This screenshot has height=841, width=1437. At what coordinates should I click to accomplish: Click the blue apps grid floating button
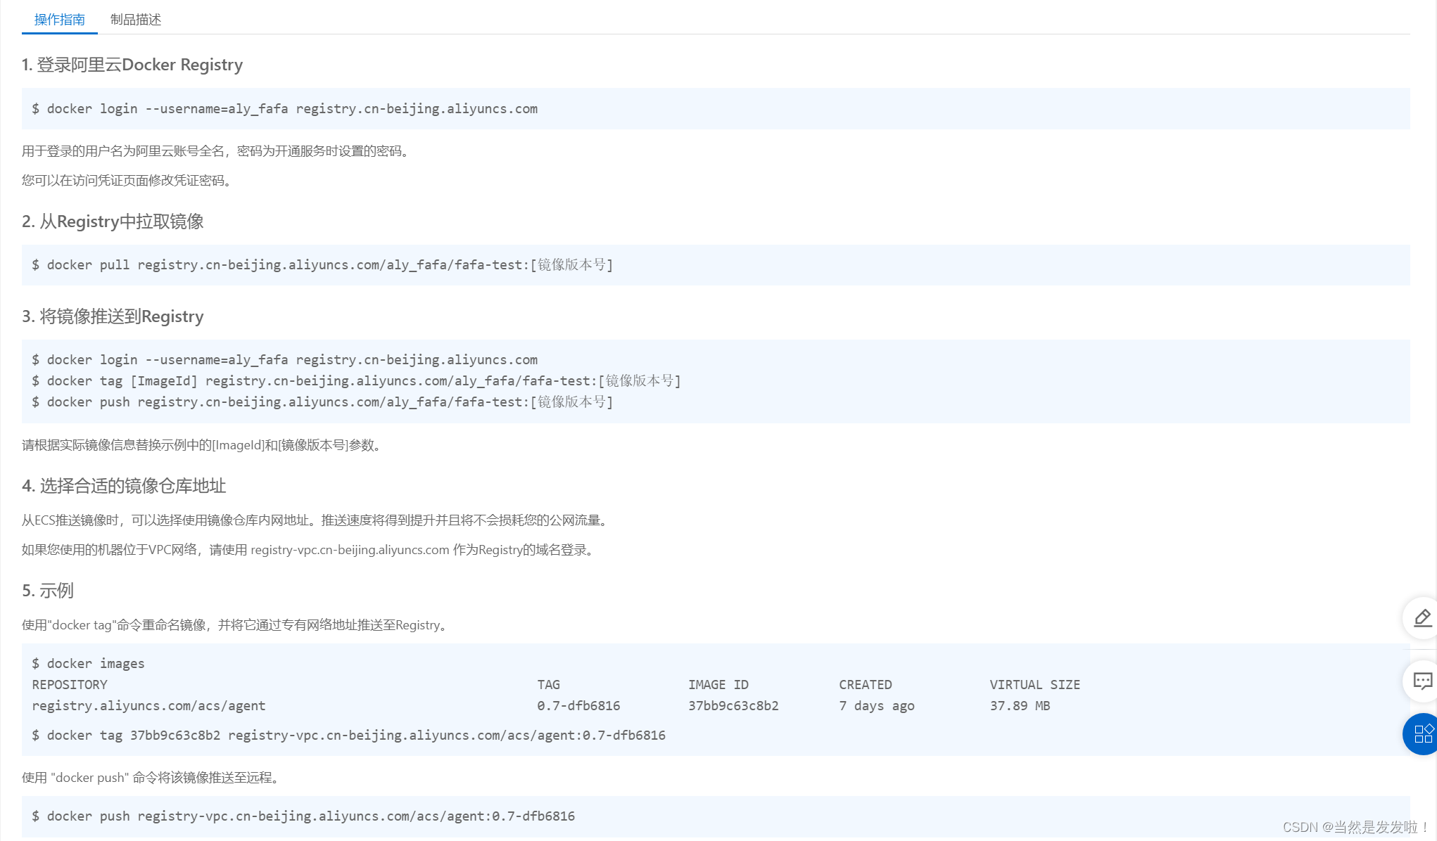click(x=1422, y=733)
